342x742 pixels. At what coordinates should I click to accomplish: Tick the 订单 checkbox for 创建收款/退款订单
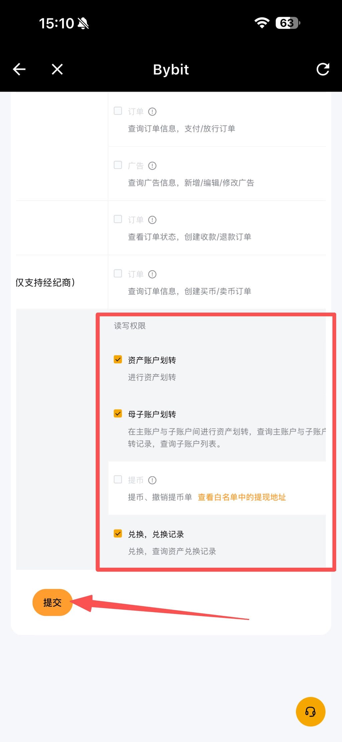coord(118,219)
